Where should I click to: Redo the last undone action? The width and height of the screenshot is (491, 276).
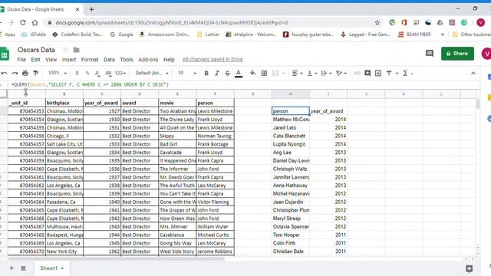coord(15,74)
